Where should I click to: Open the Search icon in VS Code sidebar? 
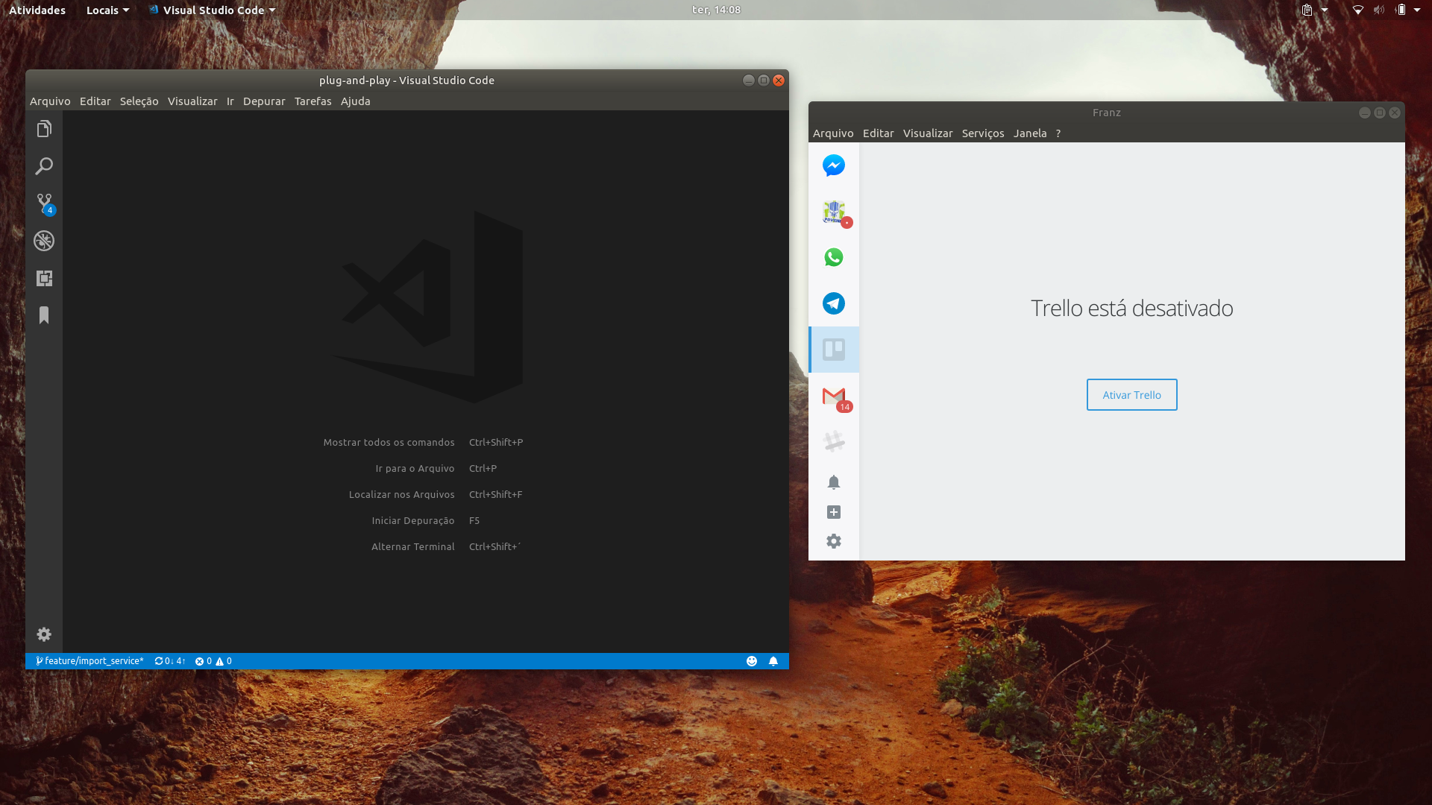point(44,166)
